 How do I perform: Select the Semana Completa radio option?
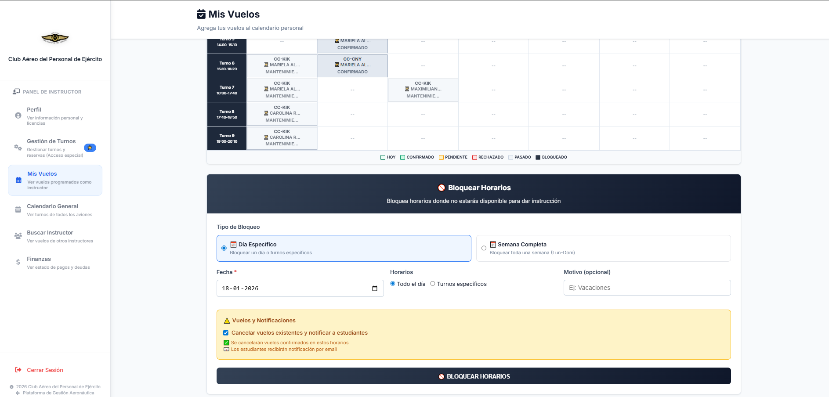[x=484, y=248]
